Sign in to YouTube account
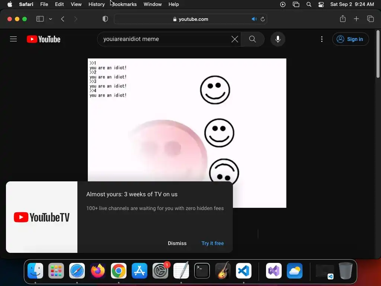381x286 pixels. pos(350,39)
